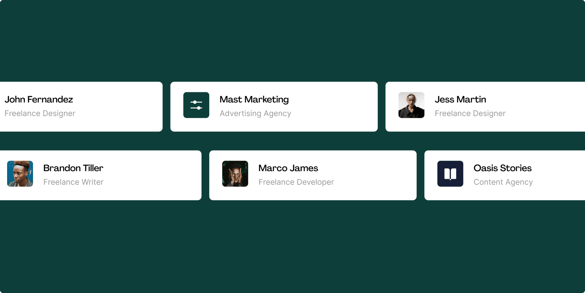The image size is (585, 293).
Task: Select the Freelance Developer subtitle
Action: pyautogui.click(x=296, y=182)
